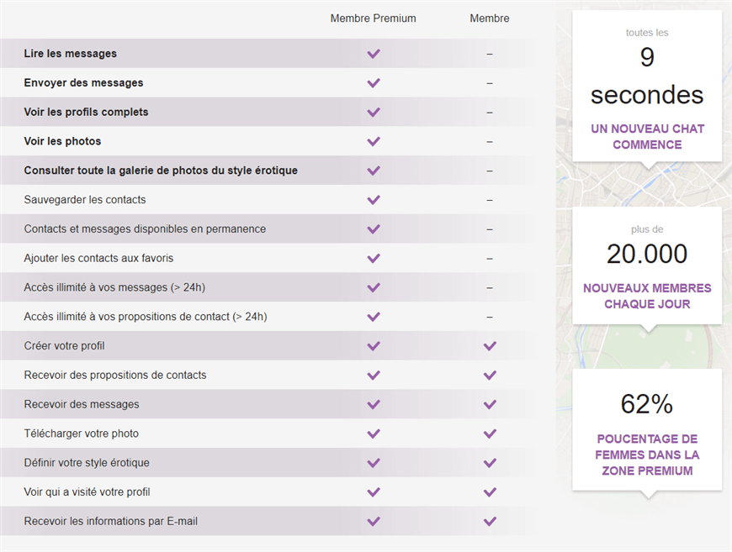Click the 9 secondes statistic card
This screenshot has height=552, width=732.
[647, 84]
